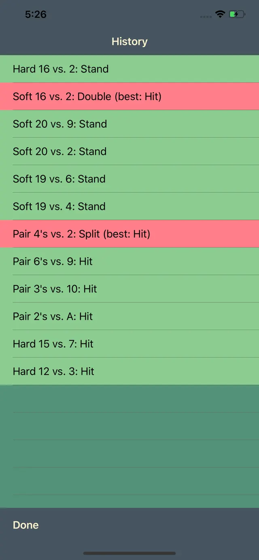
Task: Tap Done to close the history
Action: tap(25, 524)
